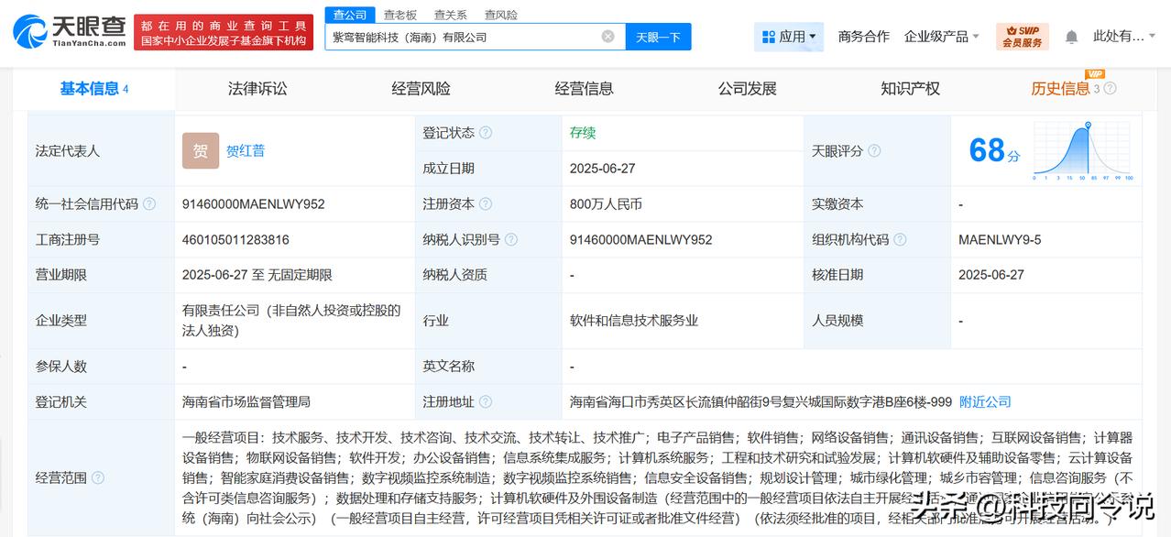Switch to the 基本信息 tab
1171x537 pixels.
pyautogui.click(x=93, y=89)
